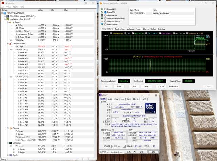The image size is (217, 161).
Task: Click the CPU-Z app icon in title bar
Action: click(100, 95)
